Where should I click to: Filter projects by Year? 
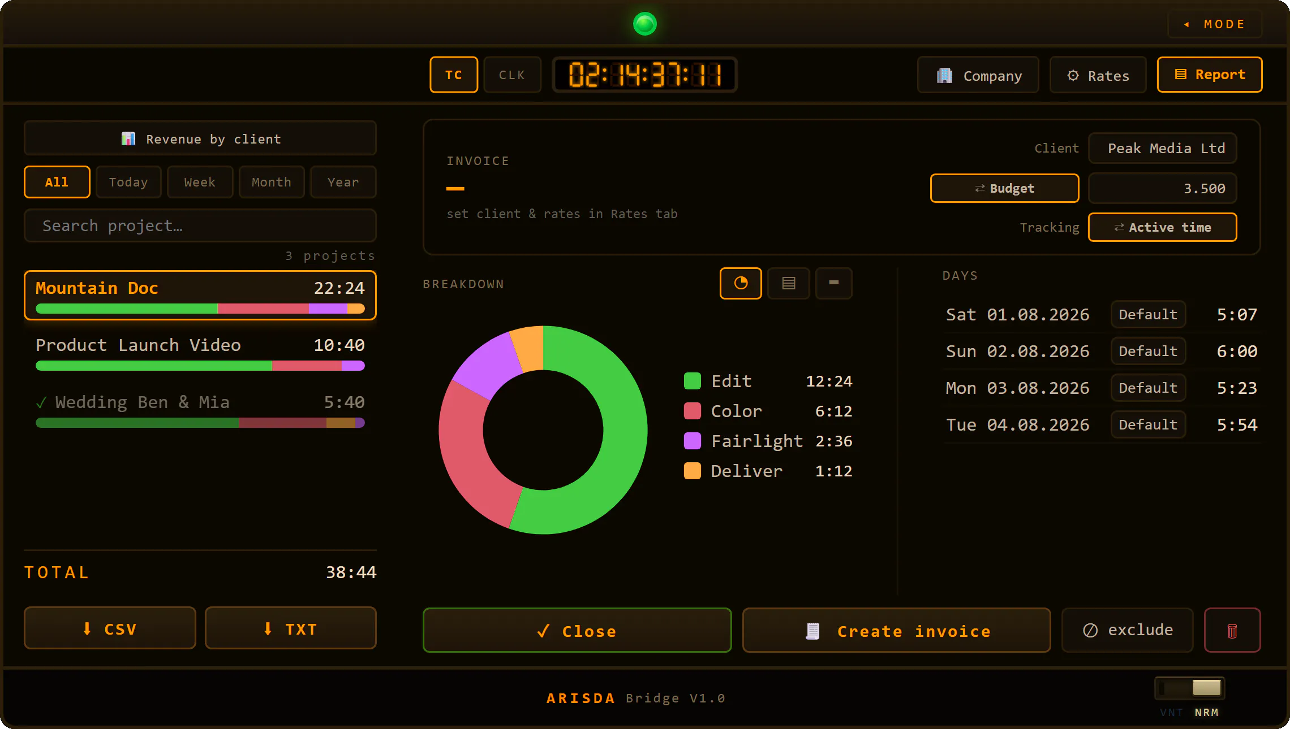pos(343,182)
